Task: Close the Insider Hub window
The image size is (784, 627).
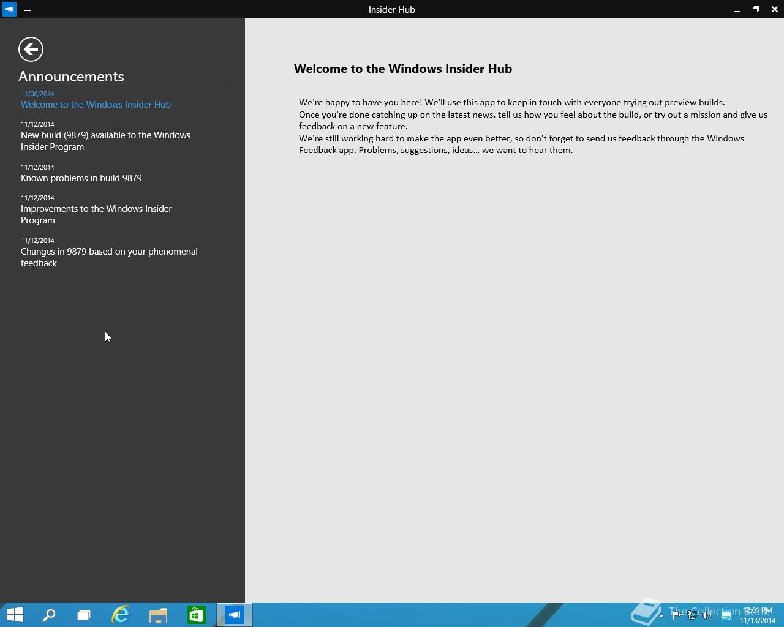Action: pyautogui.click(x=775, y=9)
